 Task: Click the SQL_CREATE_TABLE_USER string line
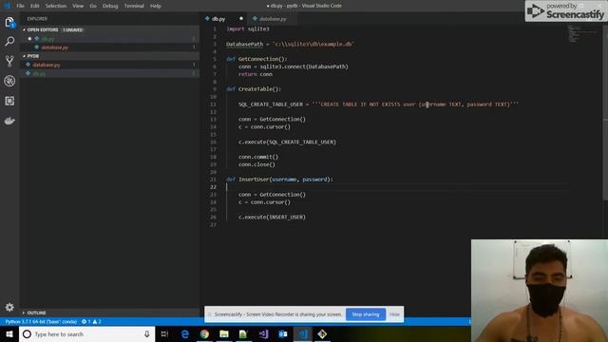click(x=378, y=104)
